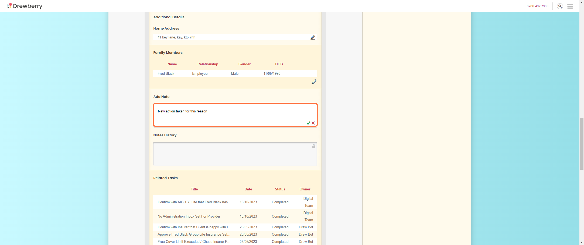Sort by the Date column header

click(x=248, y=189)
